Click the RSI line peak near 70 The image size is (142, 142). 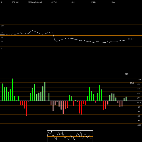point(33,31)
